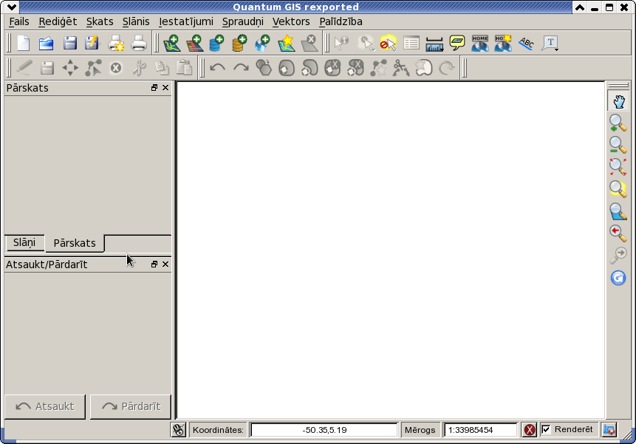Screen dimensions: 636x444
Task: Click undo arrow in editing toolbar
Action: [x=218, y=68]
